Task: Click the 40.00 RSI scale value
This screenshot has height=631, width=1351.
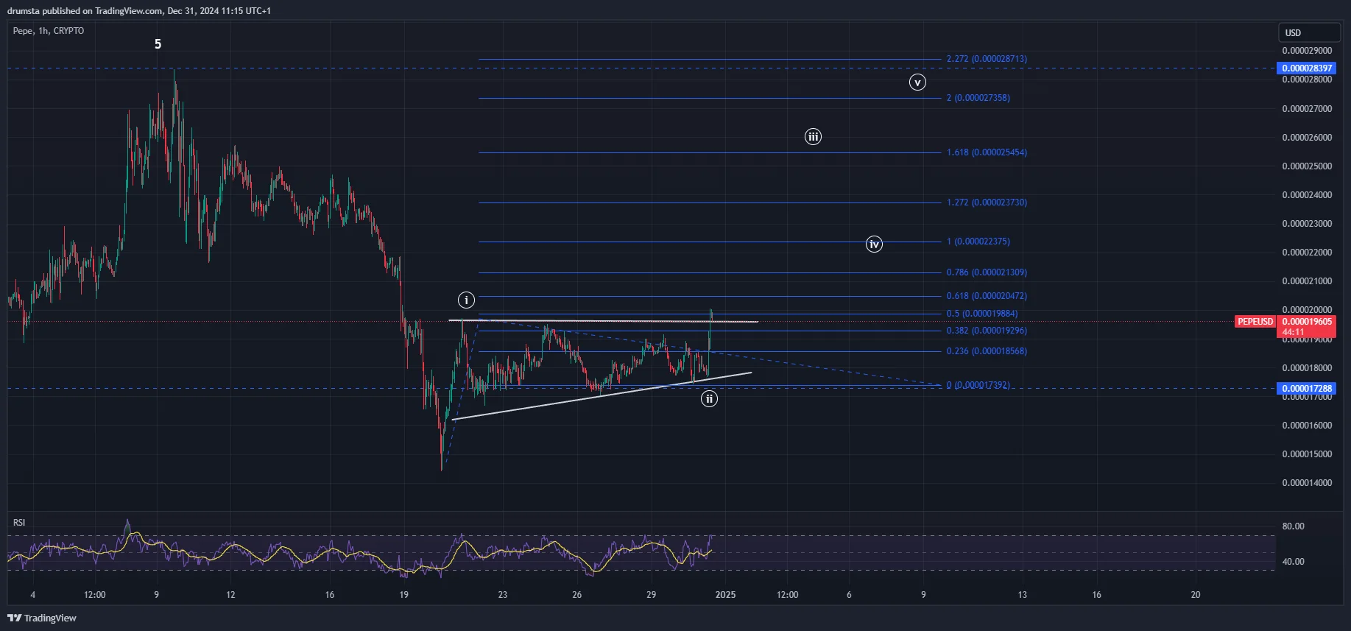Action: [x=1293, y=562]
